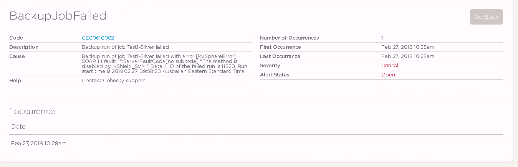Click the Severity field label
The image size is (518, 167).
click(x=270, y=65)
